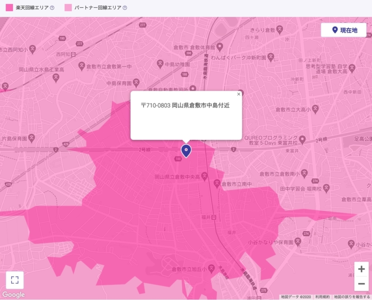Viewport: 372px width, 300px height.
Task: Select the 小谷かなりや保育園 school marker
Action: point(298,242)
